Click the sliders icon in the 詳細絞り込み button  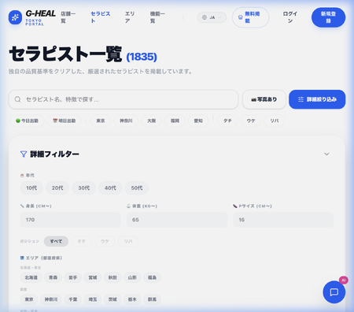pyautogui.click(x=301, y=99)
